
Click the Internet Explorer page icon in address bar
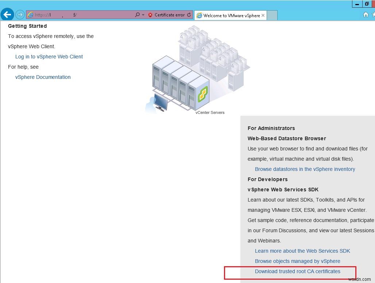click(30, 15)
